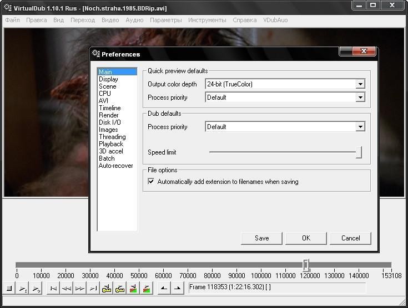This screenshot has width=408, height=308.
Task: Click the 100000 timeline tick label
Action: coord(261,275)
